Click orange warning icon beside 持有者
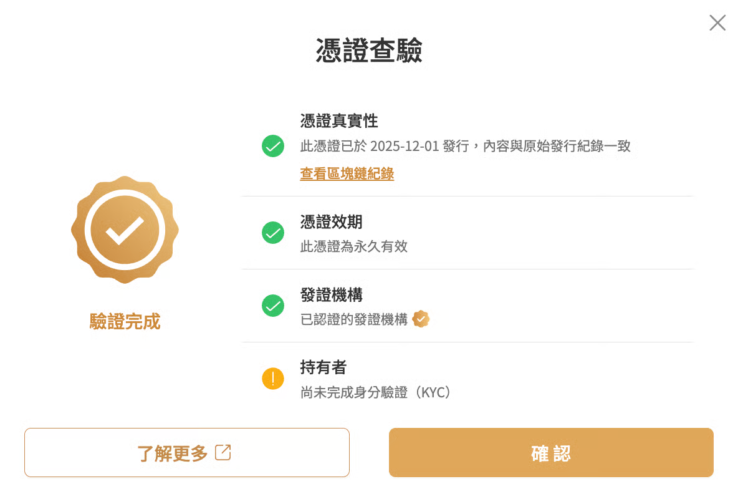This screenshot has height=494, width=738. (273, 379)
